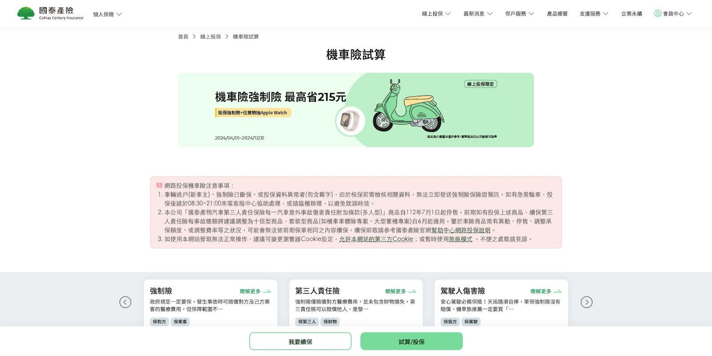Click the 2024/04/01~2024/12/31 banner date text

click(239, 138)
